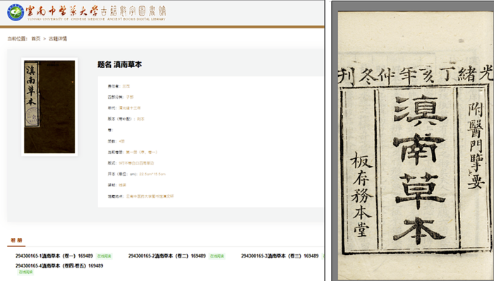Viewport: 494px width, 281px height.
Task: Open online reading for volumes 卷四-卷五
Action: (x=25, y=272)
